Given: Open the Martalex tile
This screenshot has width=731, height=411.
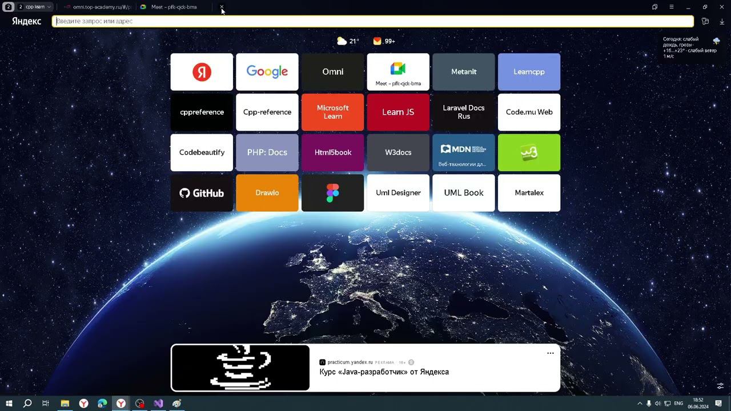Looking at the screenshot, I should pos(529,193).
